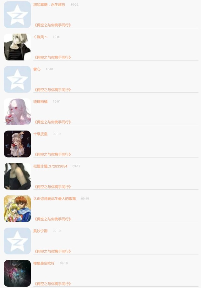The width and height of the screenshot is (201, 288).
Task: Open 《佣空之与你携手同行》 link under 甜如幂糖，永生难忘
Action: [x=53, y=25]
